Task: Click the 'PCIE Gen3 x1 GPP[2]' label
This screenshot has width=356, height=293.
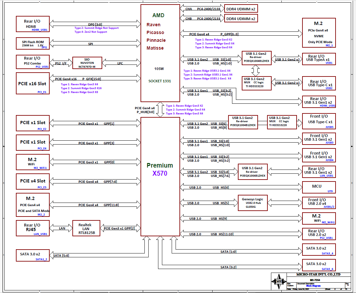Action: point(119,229)
